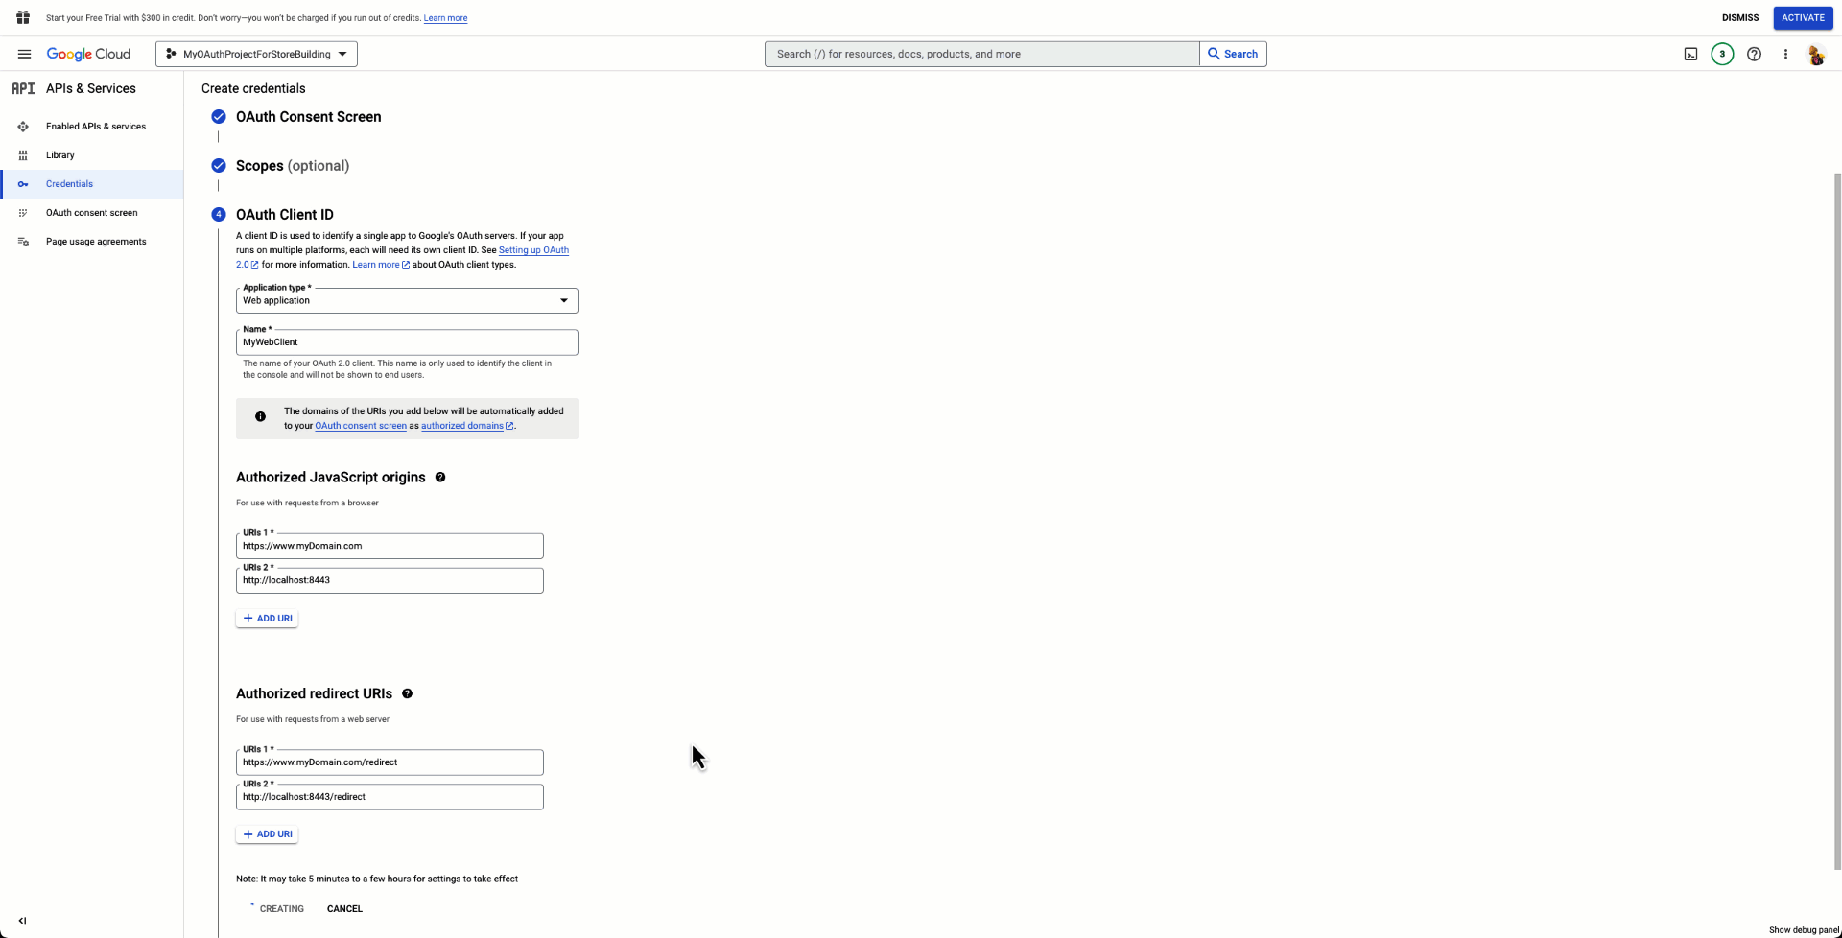Expand the Application type dropdown
Viewport: 1842px width, 938px height.
407,301
